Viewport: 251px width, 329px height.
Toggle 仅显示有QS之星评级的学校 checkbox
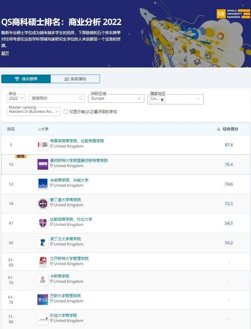pos(66,111)
